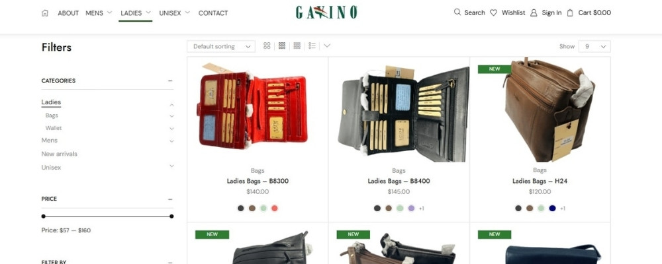Collapse the Price filter section
Viewport: 662px width, 264px height.
click(170, 199)
